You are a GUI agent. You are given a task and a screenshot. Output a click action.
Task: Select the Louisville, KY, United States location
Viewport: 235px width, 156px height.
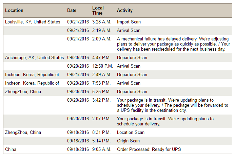coord(33,22)
